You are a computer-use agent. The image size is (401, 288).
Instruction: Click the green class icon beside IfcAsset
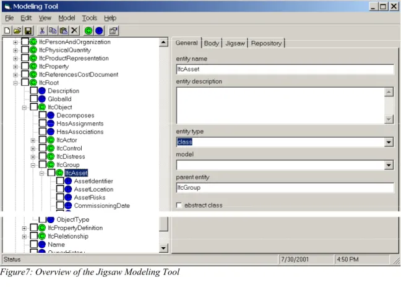click(59, 173)
